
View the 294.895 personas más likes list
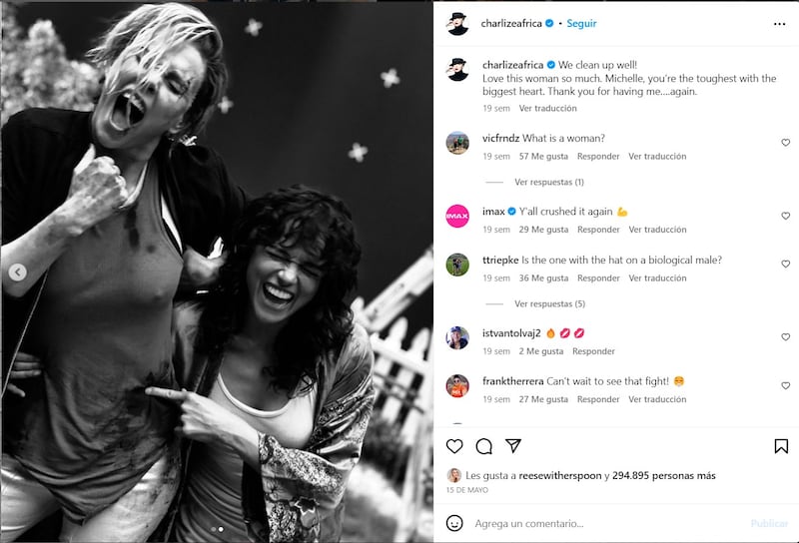pyautogui.click(x=663, y=475)
